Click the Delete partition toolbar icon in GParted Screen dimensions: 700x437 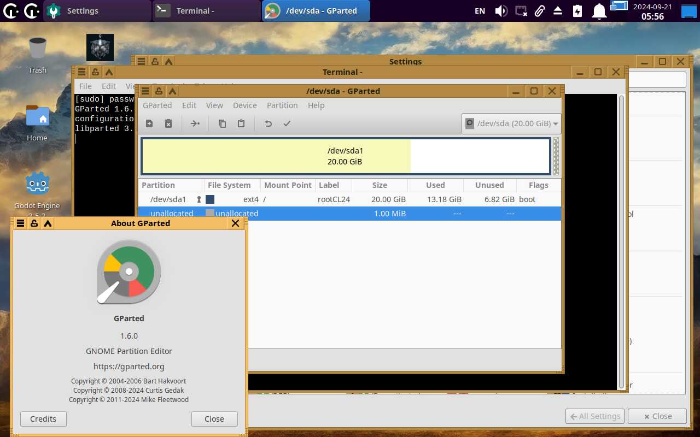click(x=168, y=124)
